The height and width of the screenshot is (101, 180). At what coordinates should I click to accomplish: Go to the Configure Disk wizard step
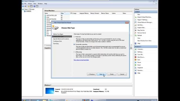[x=57, y=41]
